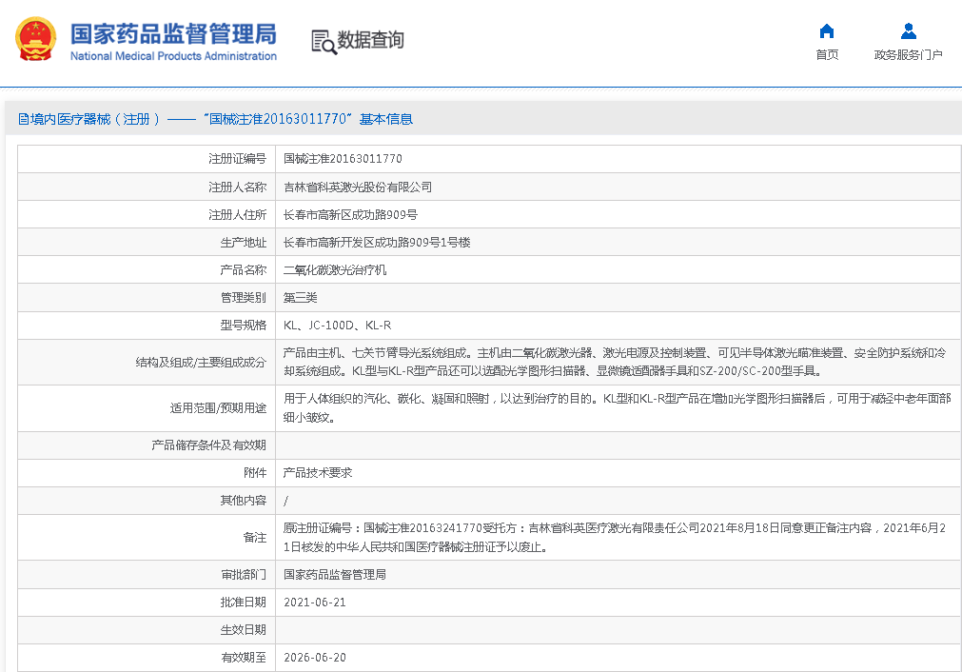The image size is (962, 672).
Task: Click the 数据查询 magnifier icon
Action: (324, 41)
